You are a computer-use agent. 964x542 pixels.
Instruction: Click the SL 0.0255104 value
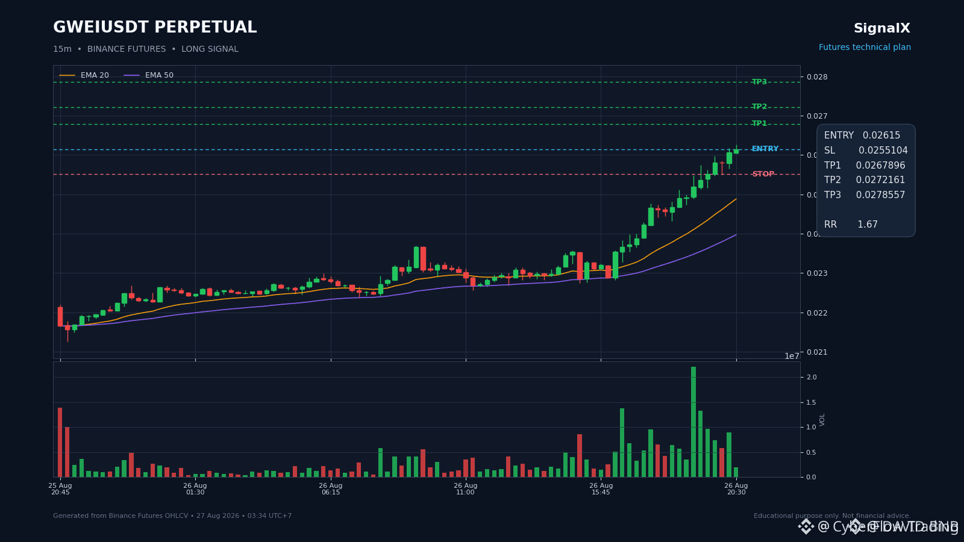(866, 151)
